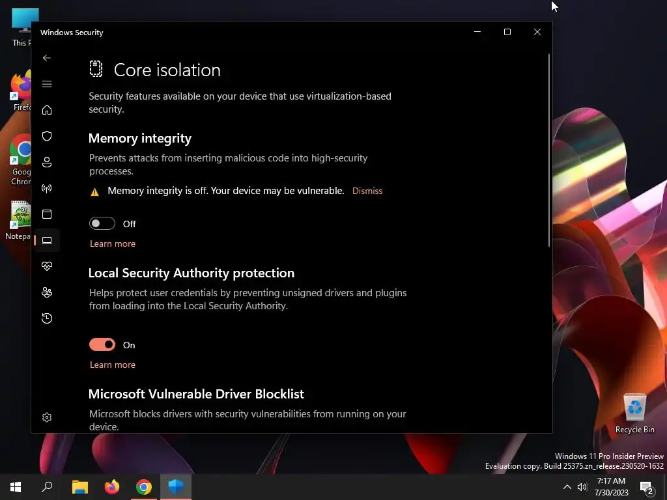Open Firewall & network protection icon
Image resolution: width=667 pixels, height=500 pixels.
[x=47, y=188]
